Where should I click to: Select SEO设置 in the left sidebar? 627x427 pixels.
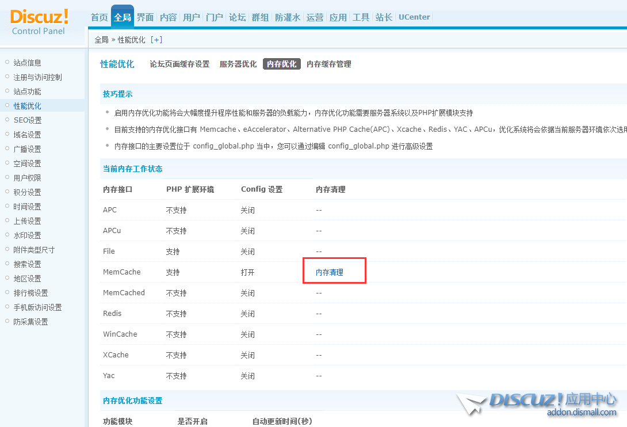(x=27, y=120)
